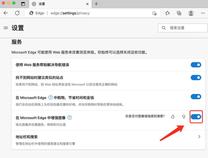Turn off shopping savings toggle in Microsoft Edge
This screenshot has width=208, height=158.
(196, 97)
